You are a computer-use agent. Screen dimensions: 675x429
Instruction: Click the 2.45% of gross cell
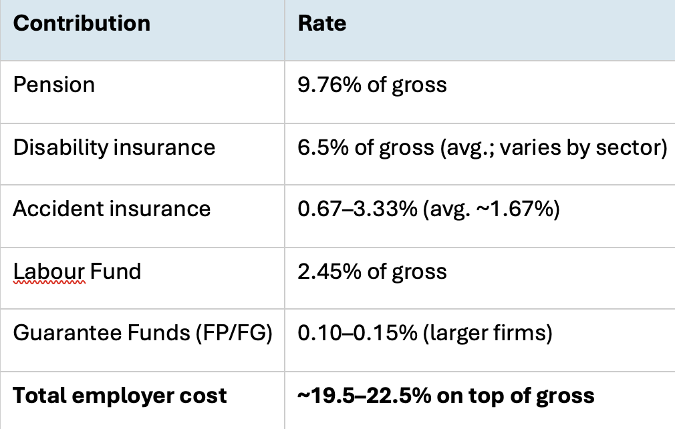point(372,271)
